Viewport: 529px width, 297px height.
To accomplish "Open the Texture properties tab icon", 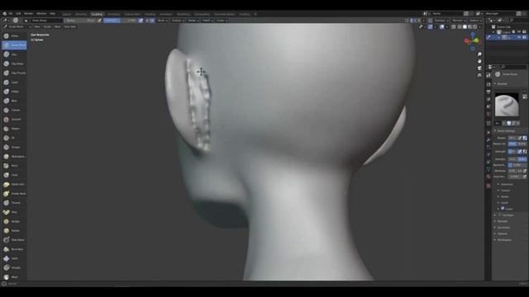I will click(488, 186).
